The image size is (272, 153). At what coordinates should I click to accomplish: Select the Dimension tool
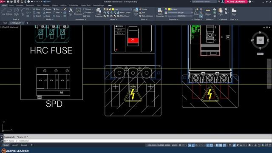(78, 11)
